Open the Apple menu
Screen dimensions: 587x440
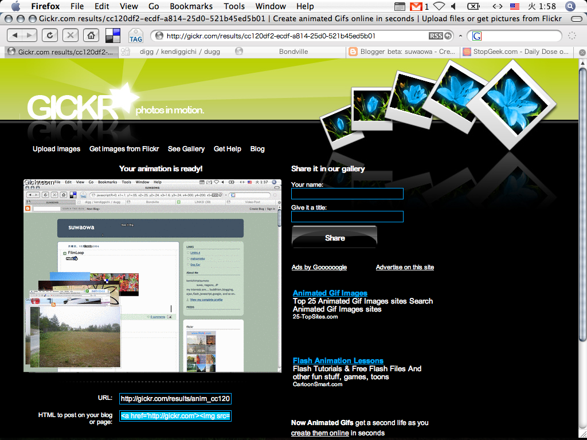16,6
